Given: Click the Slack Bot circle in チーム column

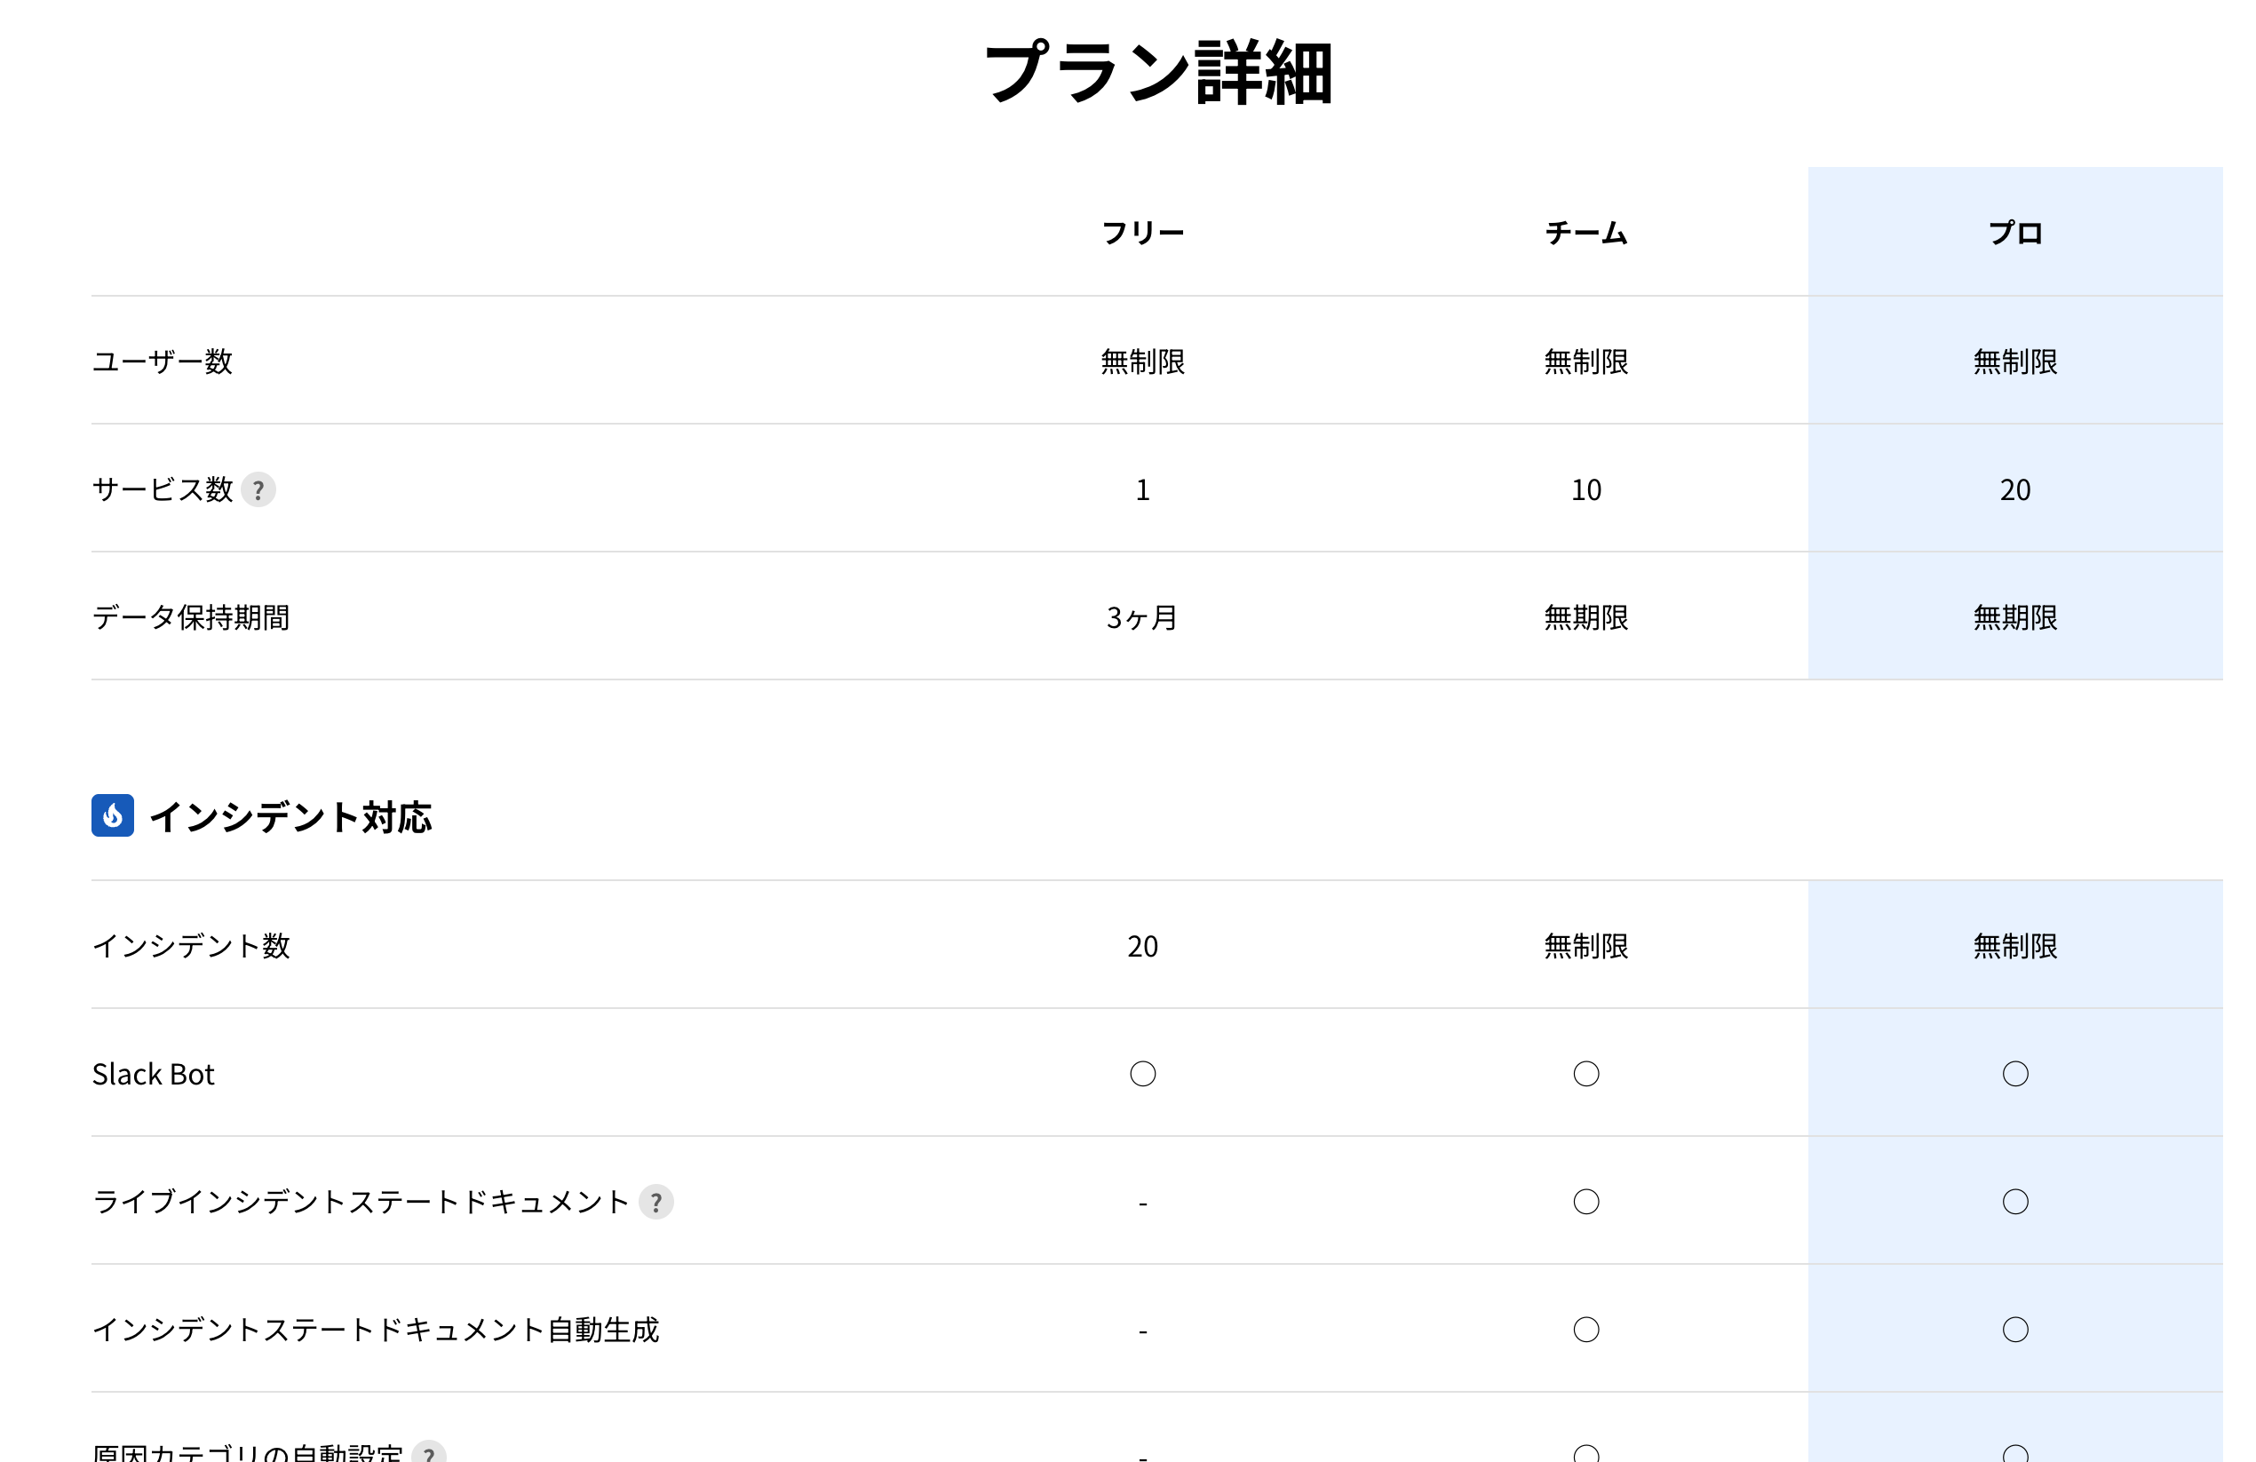Looking at the screenshot, I should click(x=1585, y=1074).
